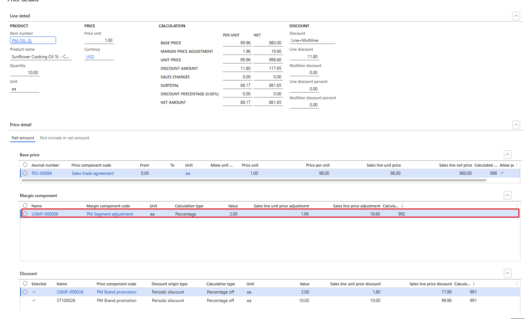Open the Not include in net amount tab
This screenshot has height=319, width=530.
click(65, 138)
